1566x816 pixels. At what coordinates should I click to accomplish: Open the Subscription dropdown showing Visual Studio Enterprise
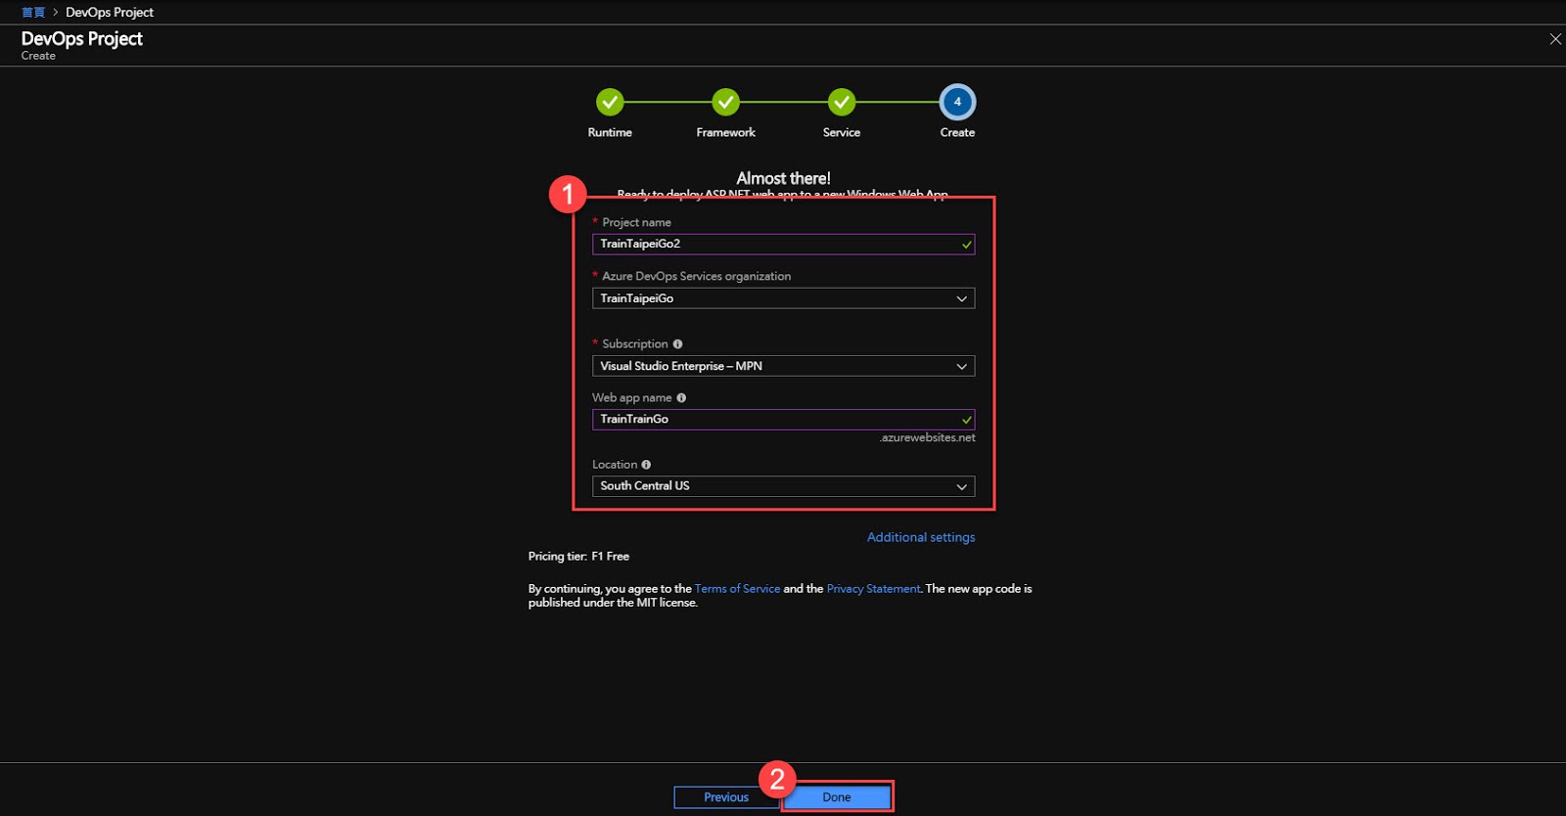pyautogui.click(x=783, y=366)
